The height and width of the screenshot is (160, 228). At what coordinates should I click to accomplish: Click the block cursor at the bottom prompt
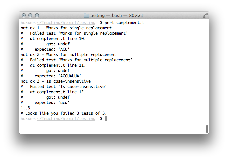click(106, 119)
